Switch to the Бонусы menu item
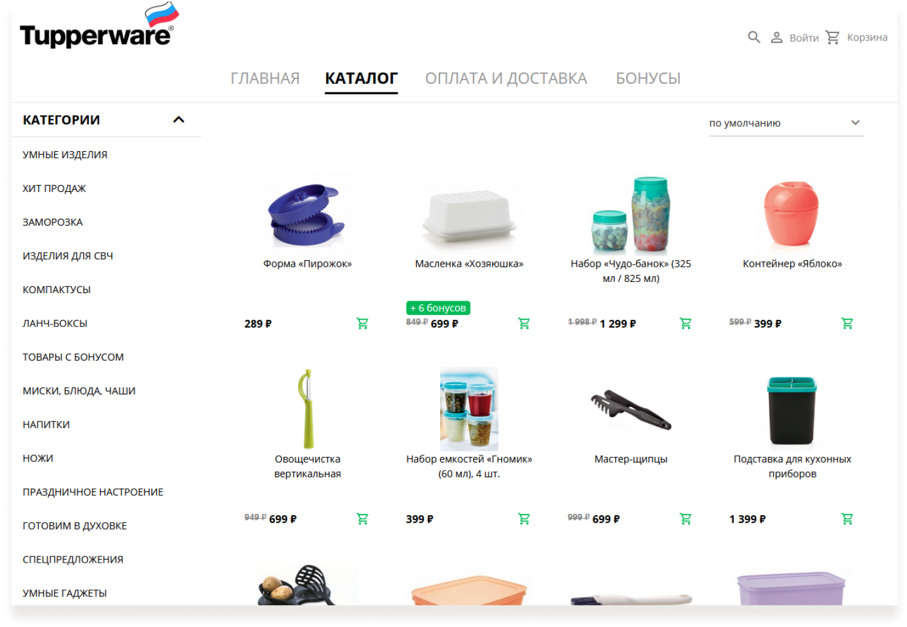 [x=648, y=79]
